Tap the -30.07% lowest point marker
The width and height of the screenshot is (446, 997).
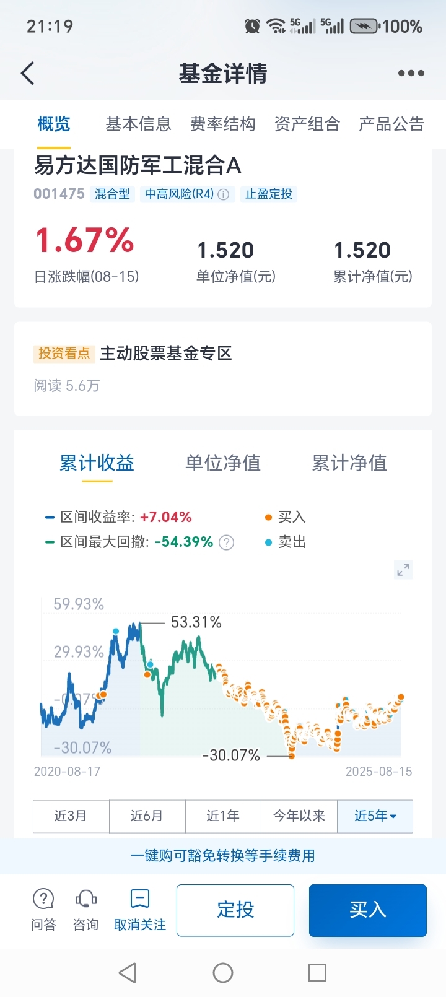(x=292, y=755)
